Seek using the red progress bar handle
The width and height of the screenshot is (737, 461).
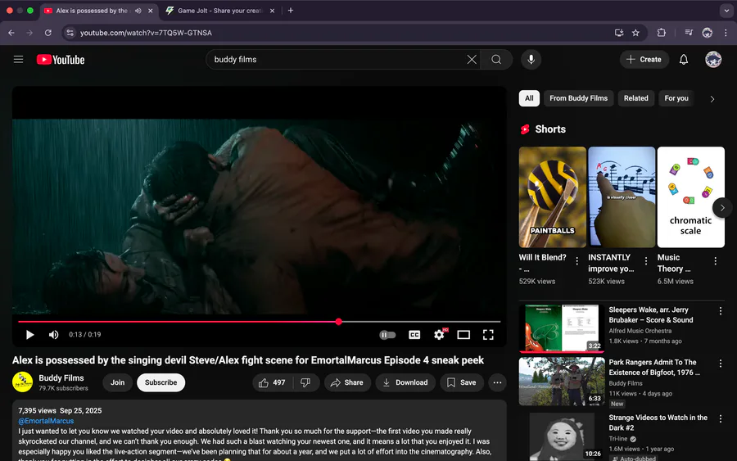pyautogui.click(x=339, y=322)
